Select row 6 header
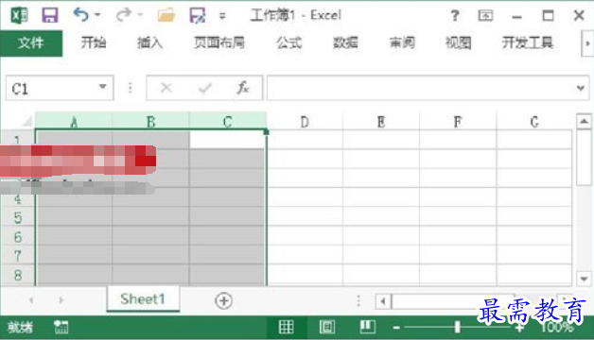594x340 pixels. click(17, 236)
